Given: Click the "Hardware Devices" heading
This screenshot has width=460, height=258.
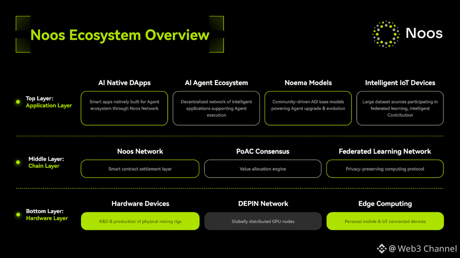Looking at the screenshot, I should coord(140,204).
